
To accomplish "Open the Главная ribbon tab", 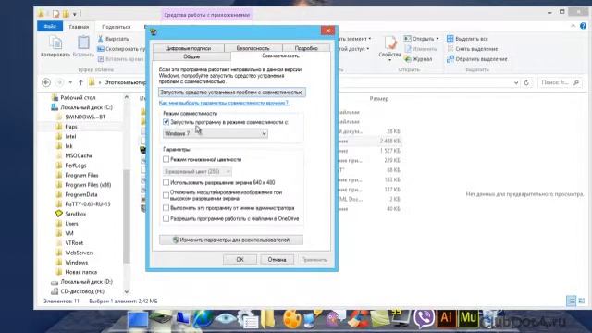I will click(x=79, y=27).
